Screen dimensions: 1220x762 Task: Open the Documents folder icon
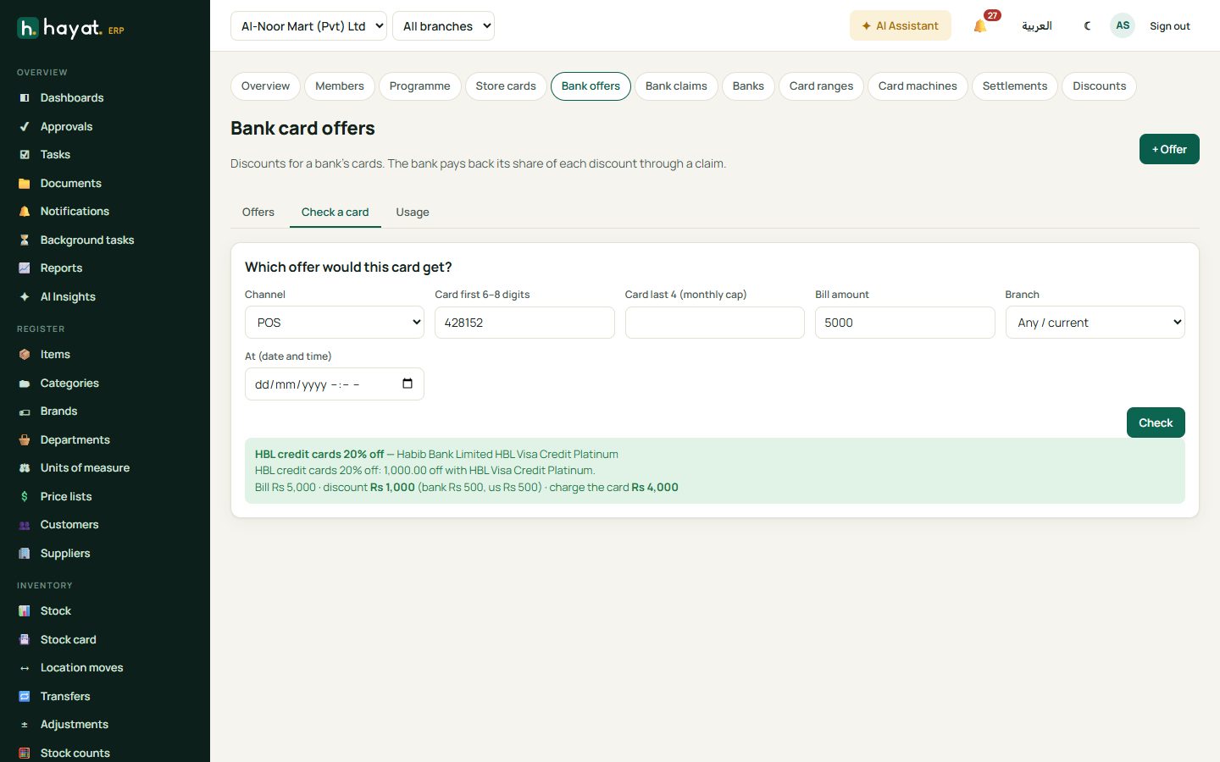click(25, 184)
